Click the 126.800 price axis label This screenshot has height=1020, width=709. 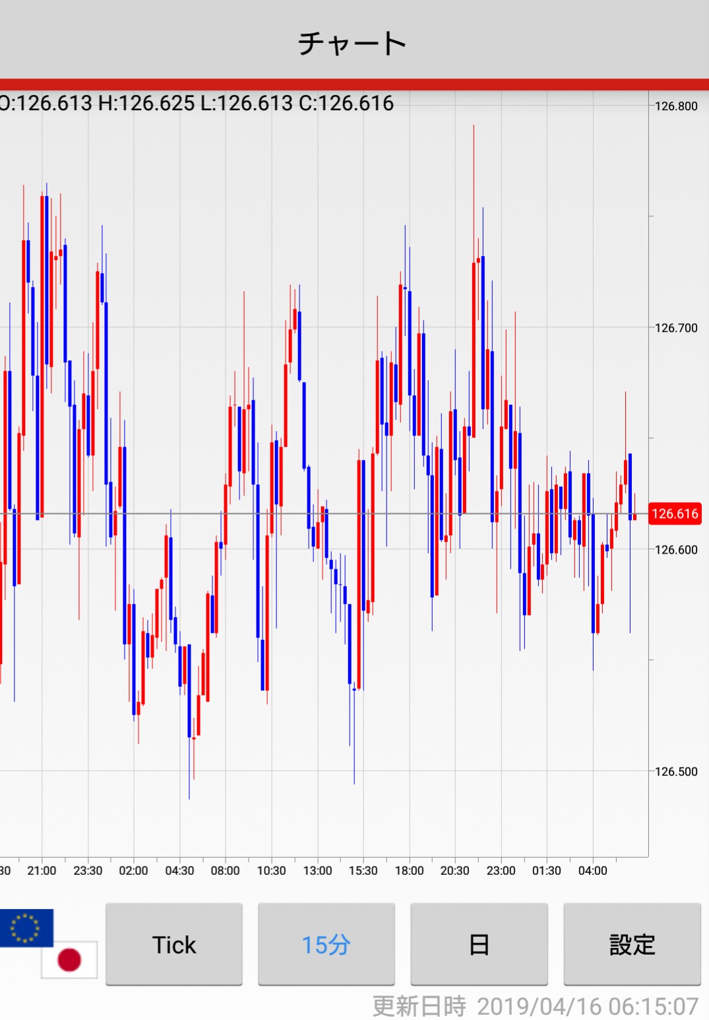[676, 106]
